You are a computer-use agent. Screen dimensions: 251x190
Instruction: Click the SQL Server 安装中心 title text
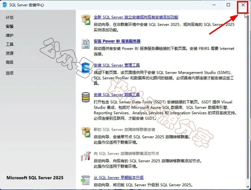tap(26, 5)
